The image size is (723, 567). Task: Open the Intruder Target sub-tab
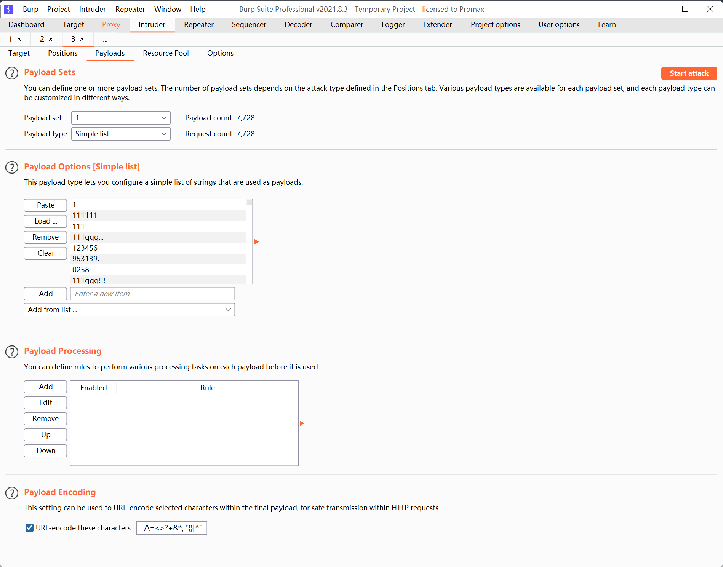[19, 53]
